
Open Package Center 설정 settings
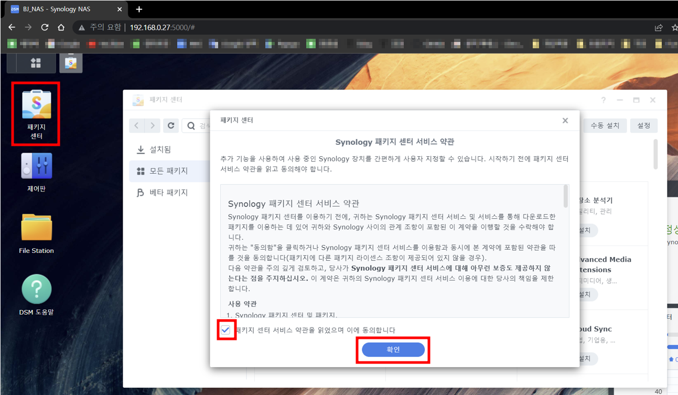tap(643, 125)
